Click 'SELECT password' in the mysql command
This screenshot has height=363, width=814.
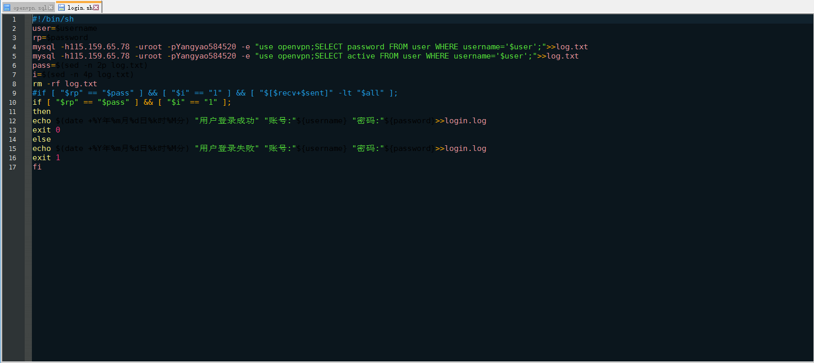(x=349, y=47)
